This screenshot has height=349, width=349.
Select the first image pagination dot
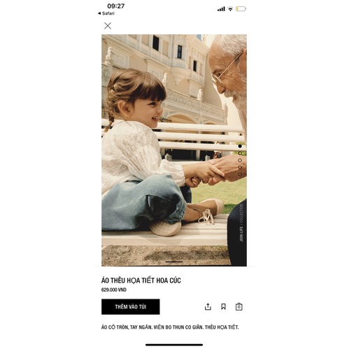click(240, 146)
